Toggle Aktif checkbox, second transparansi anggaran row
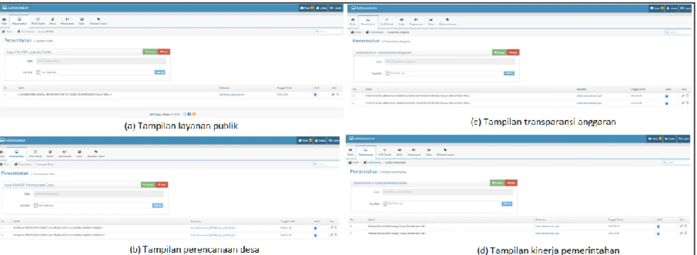Image resolution: width=697 pixels, height=255 pixels. 667,103
